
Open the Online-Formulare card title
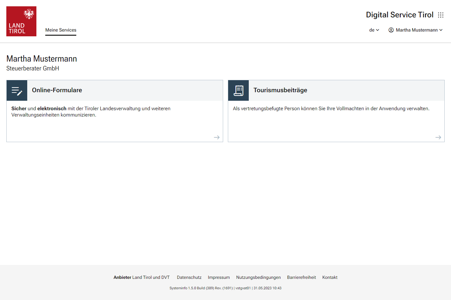click(x=57, y=90)
